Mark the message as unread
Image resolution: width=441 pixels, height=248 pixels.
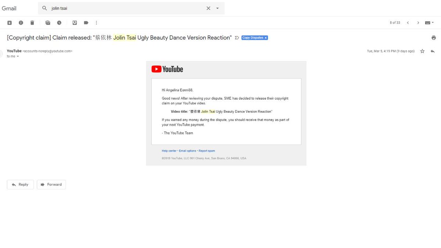pos(48,23)
